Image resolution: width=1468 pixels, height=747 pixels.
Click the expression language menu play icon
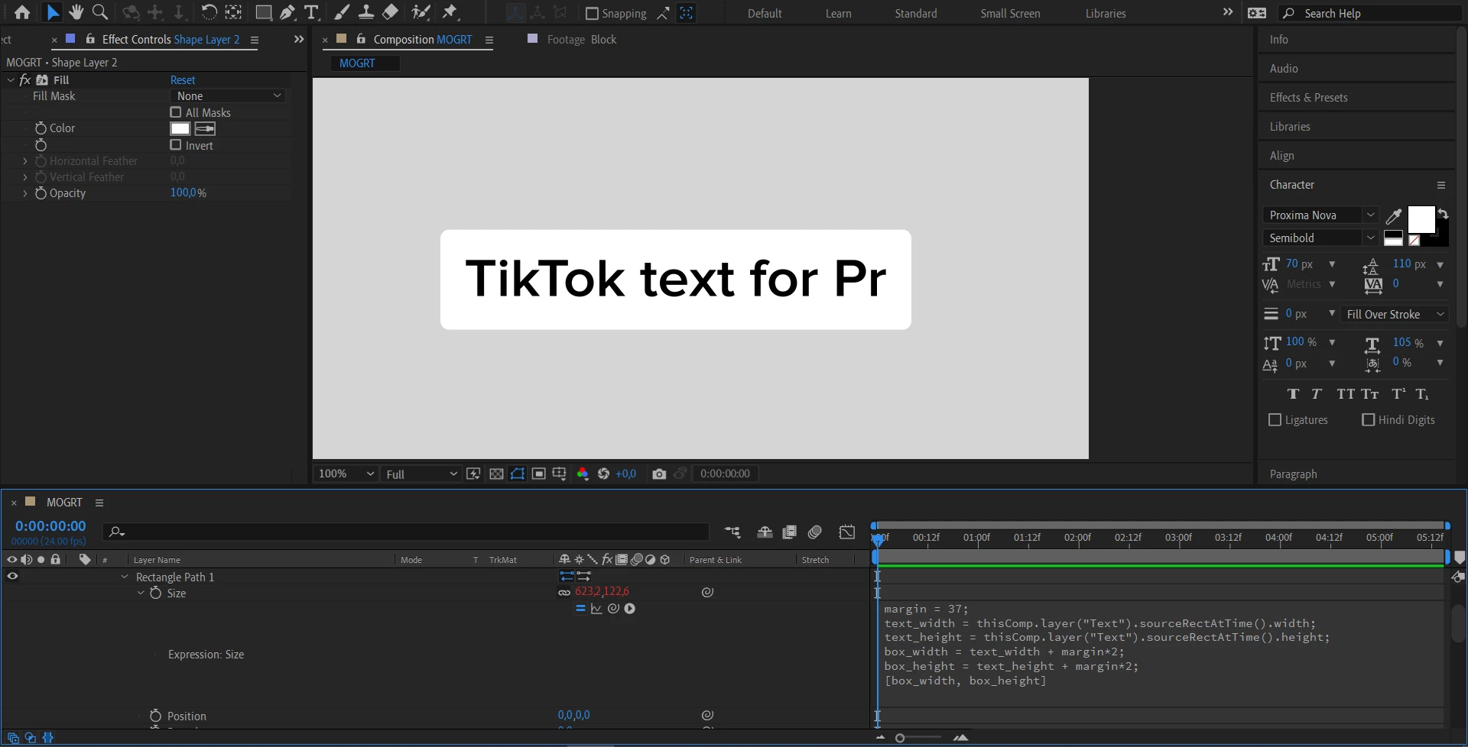tap(630, 609)
